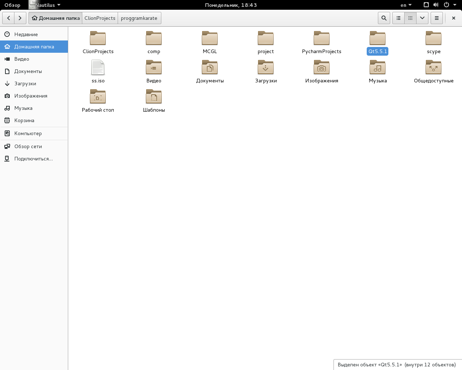Open the ClionProjects folder icon
Screen dimensions: 462x370
tap(98, 38)
